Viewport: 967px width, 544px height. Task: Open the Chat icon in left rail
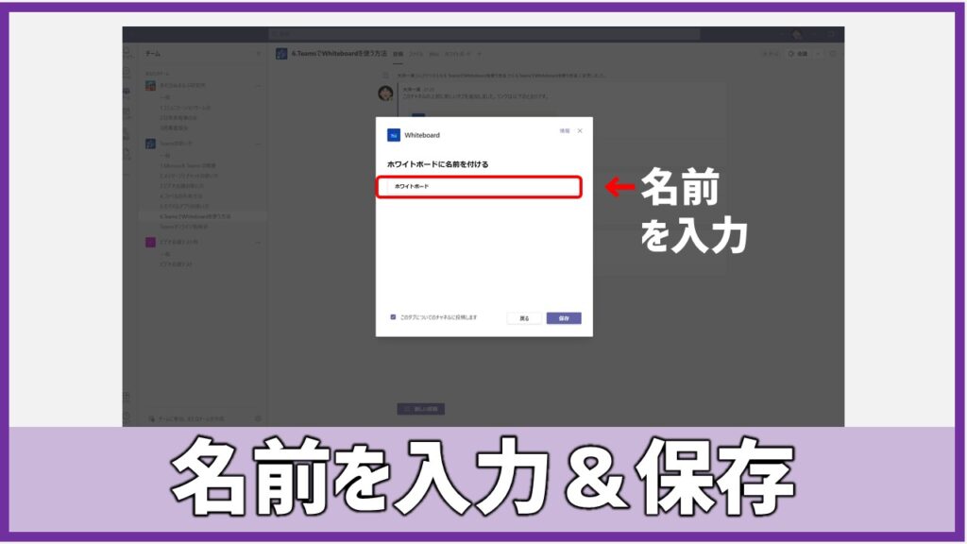127,72
